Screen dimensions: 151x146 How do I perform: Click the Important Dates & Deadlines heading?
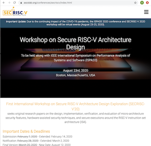[26, 131]
